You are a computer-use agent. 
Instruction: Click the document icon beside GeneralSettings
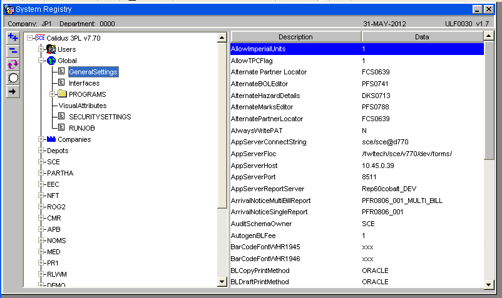point(61,71)
